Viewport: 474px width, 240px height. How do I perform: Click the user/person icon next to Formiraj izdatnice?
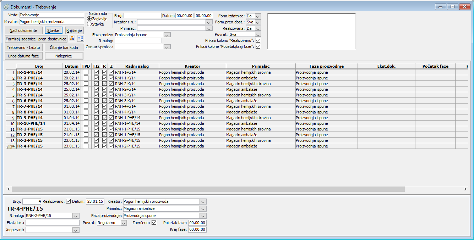[72, 39]
